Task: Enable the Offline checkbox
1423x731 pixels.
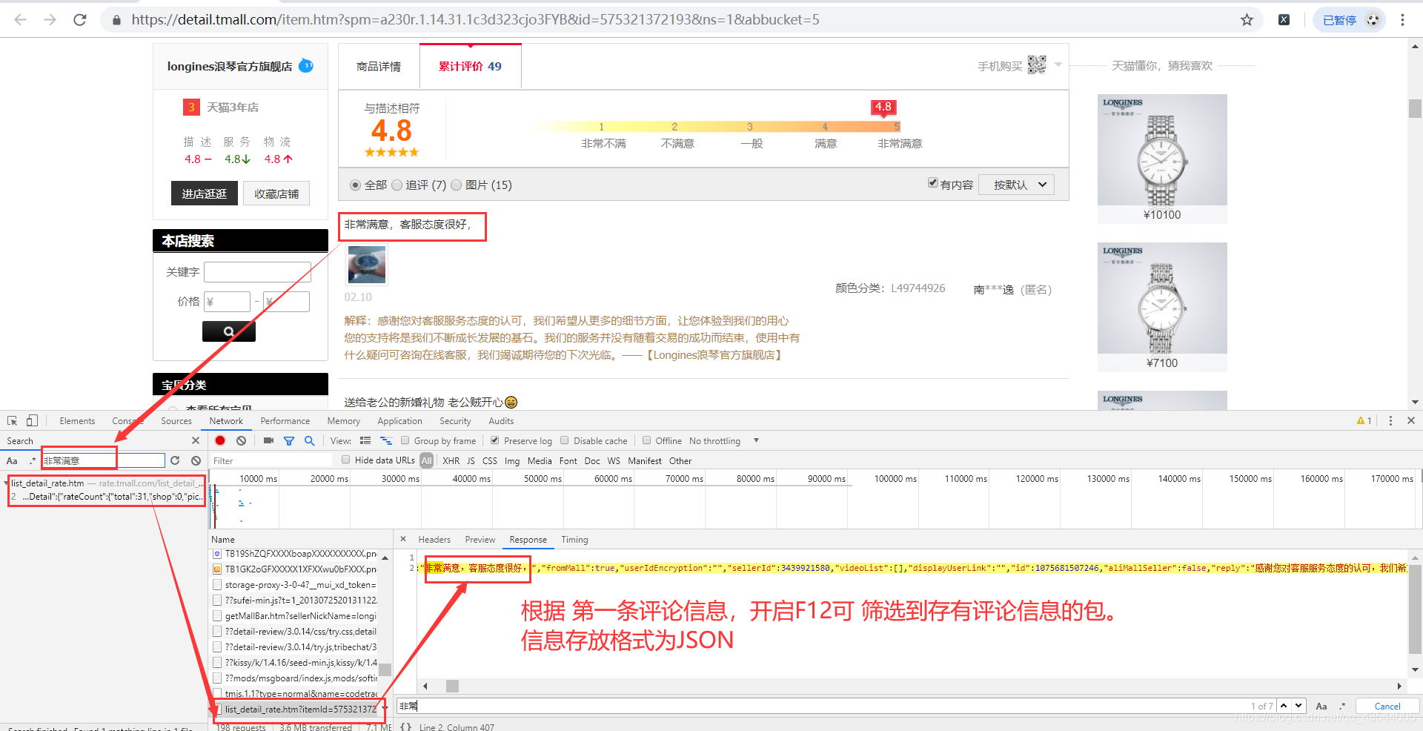Action: tap(646, 440)
